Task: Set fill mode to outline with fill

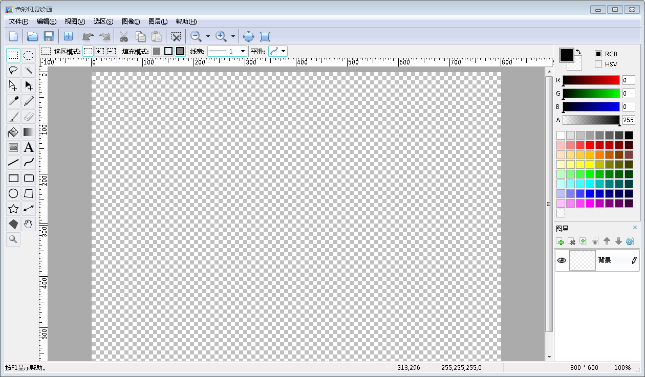Action: tap(180, 51)
